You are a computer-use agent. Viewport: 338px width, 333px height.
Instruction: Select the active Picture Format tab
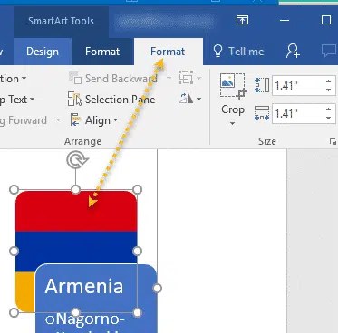(168, 52)
